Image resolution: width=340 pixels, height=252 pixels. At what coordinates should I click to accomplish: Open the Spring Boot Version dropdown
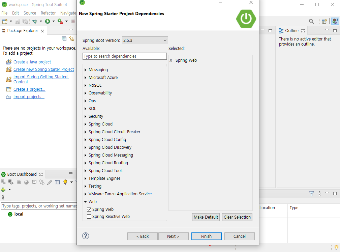tap(145, 40)
